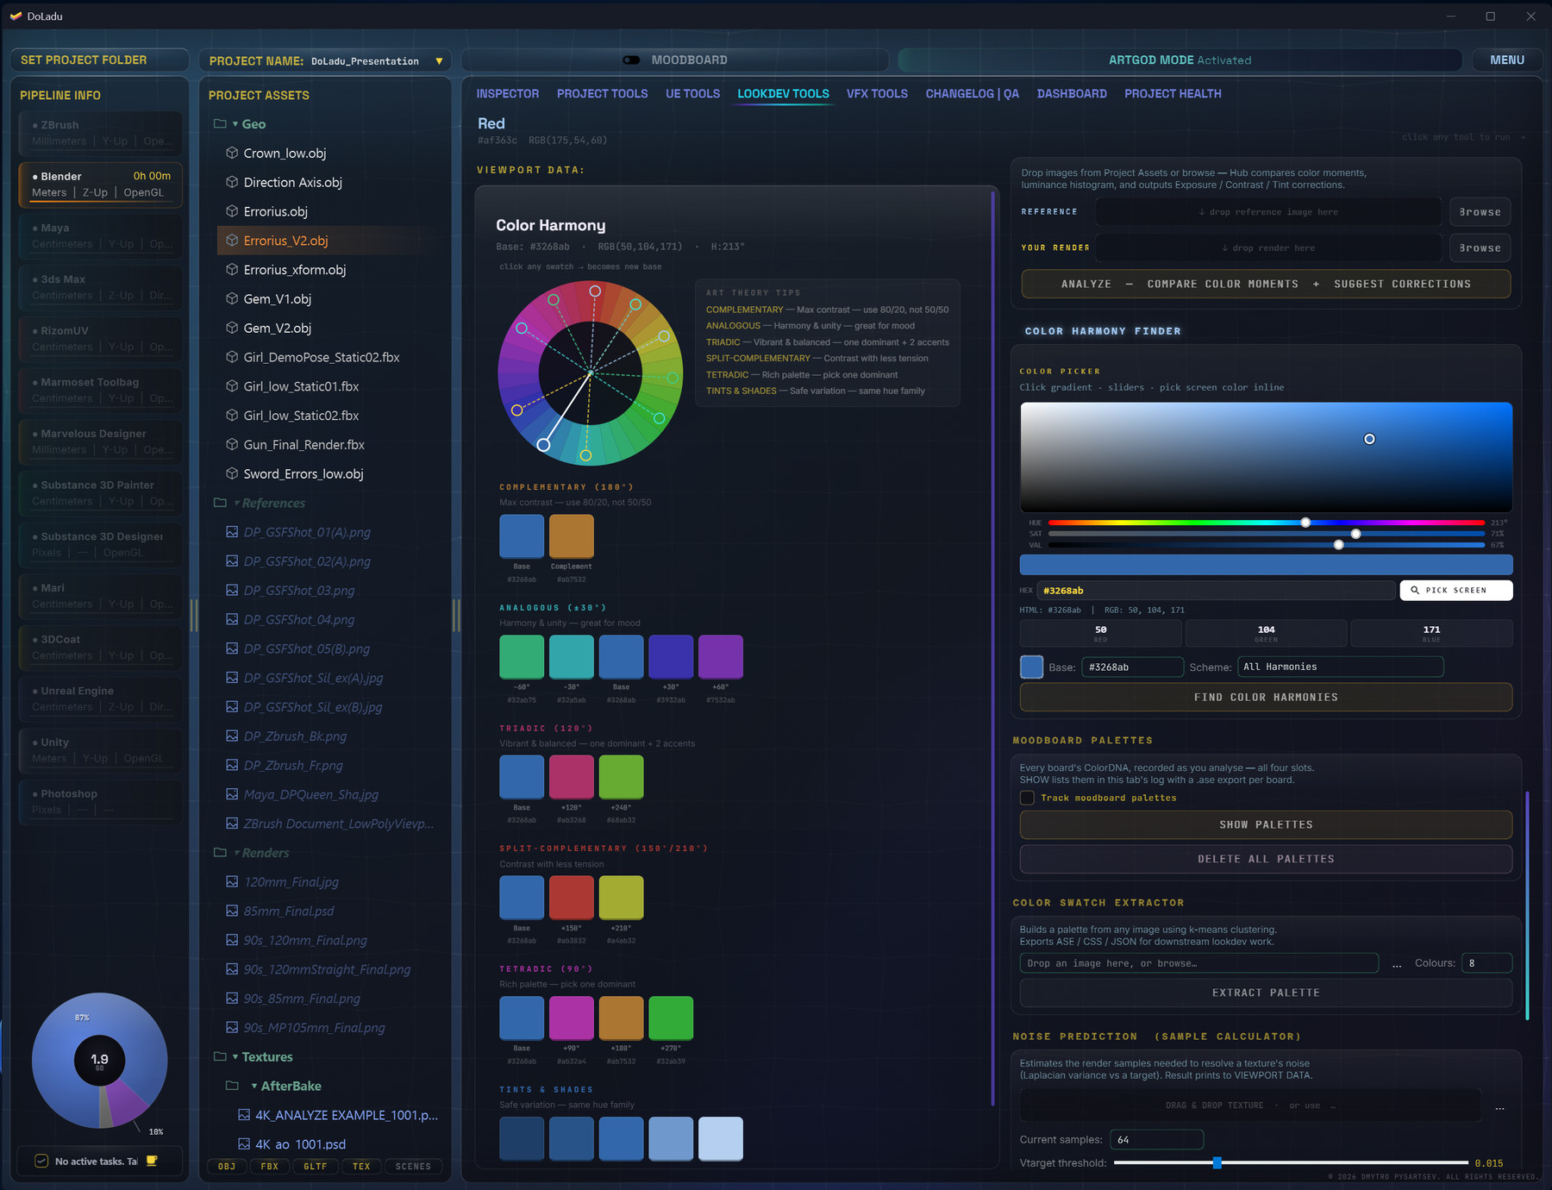This screenshot has height=1190, width=1552.
Task: Click the cube icon beside Sword_Errors_low.obj
Action: [232, 473]
